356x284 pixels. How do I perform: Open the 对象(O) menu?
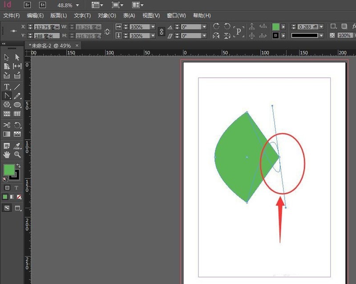[107, 16]
